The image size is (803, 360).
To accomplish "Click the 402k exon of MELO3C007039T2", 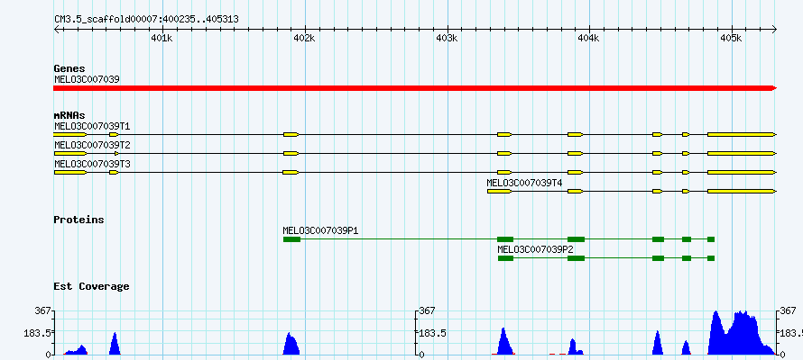I will coord(291,153).
